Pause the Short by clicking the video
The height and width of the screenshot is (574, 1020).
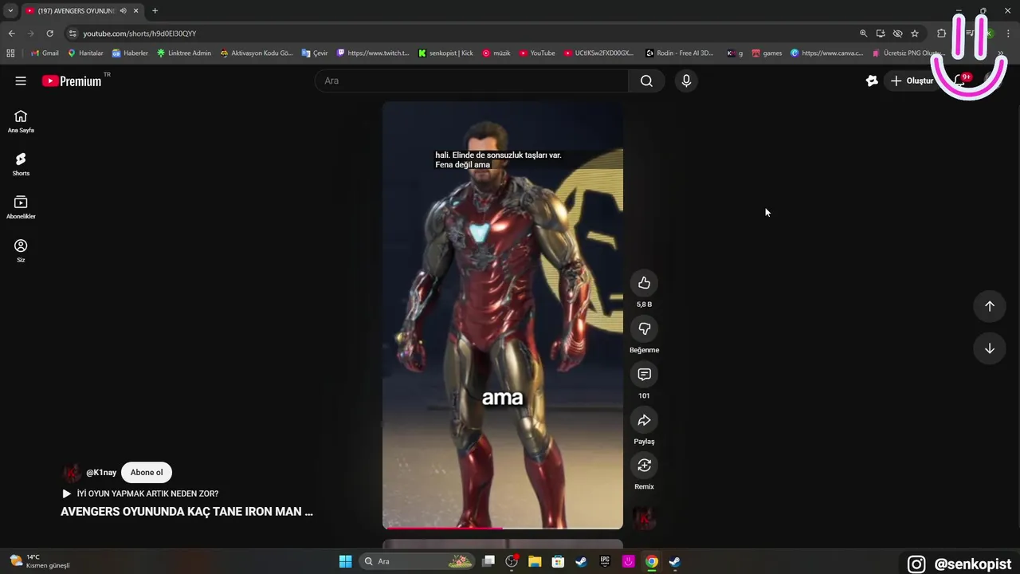503,315
